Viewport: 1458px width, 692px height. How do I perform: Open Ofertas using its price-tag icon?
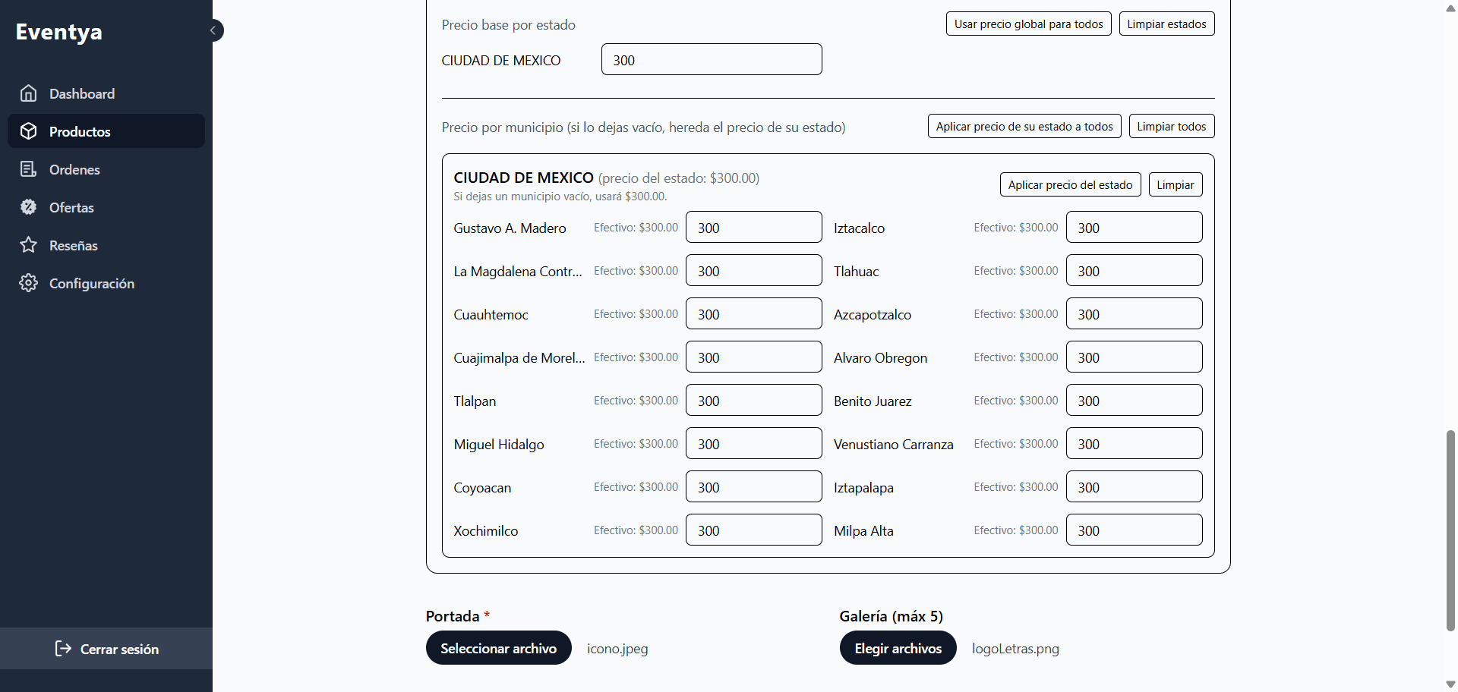(x=29, y=206)
